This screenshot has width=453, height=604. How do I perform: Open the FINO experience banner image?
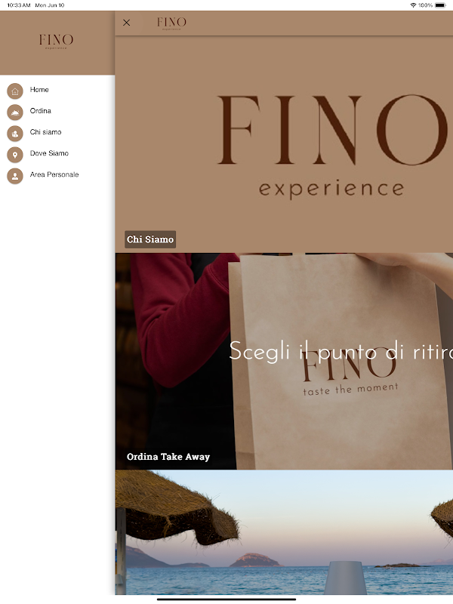284,144
